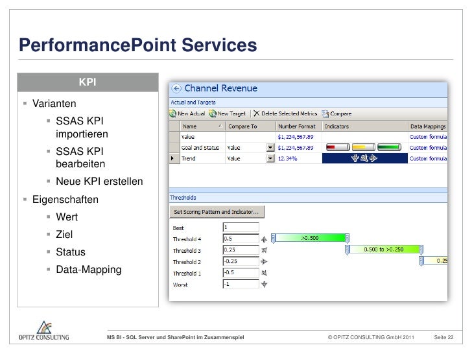
Task: Sort by the Name column header
Action: [202, 126]
